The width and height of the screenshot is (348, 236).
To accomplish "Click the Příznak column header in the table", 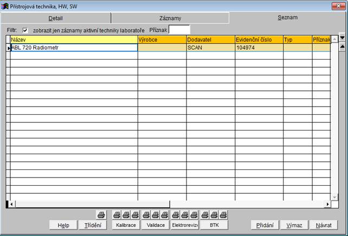I will pyautogui.click(x=321, y=40).
